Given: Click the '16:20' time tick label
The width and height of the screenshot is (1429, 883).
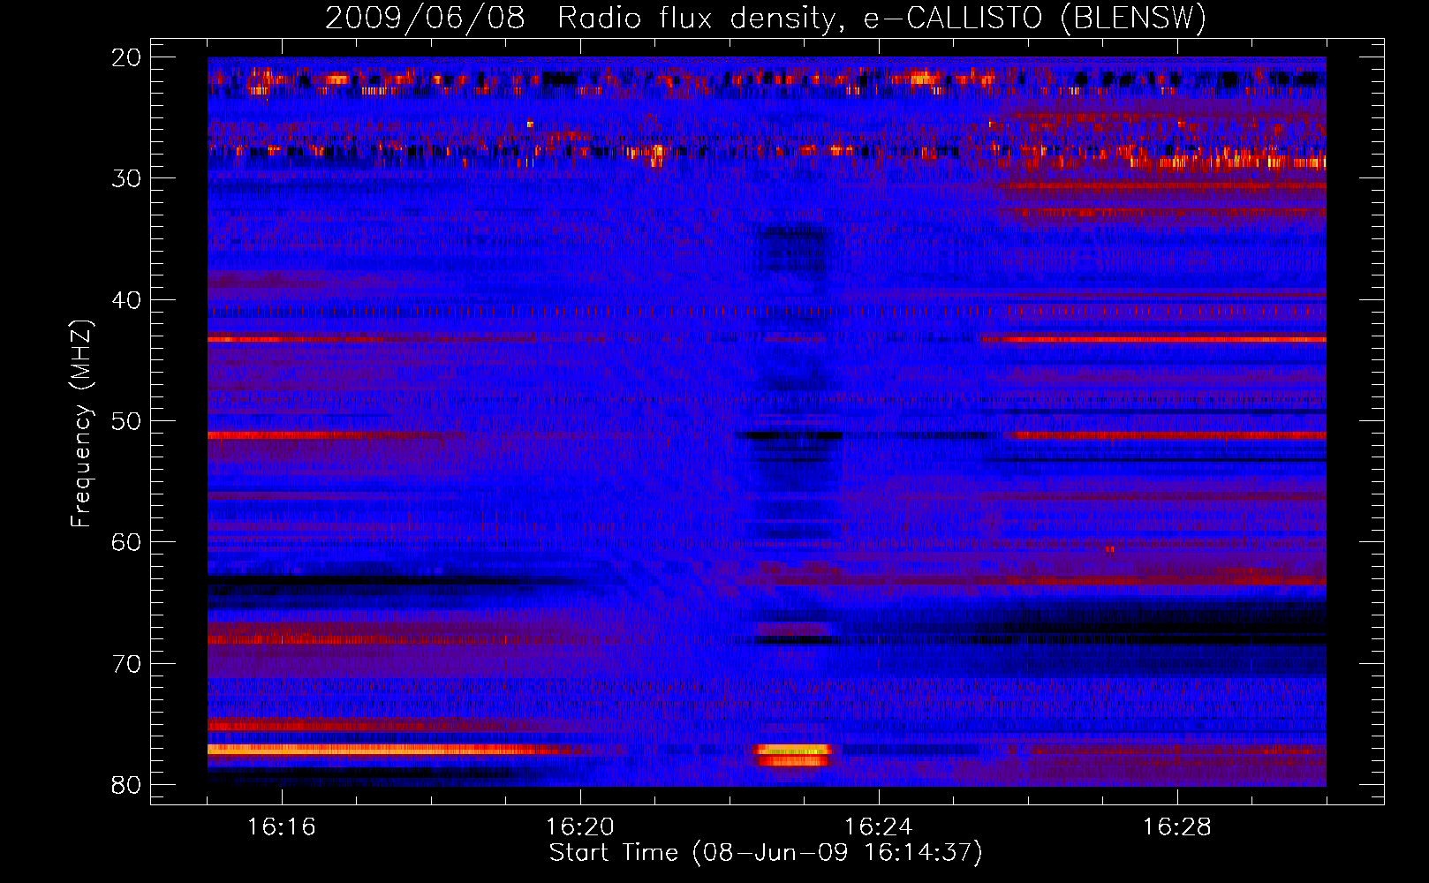Looking at the screenshot, I should (x=580, y=827).
